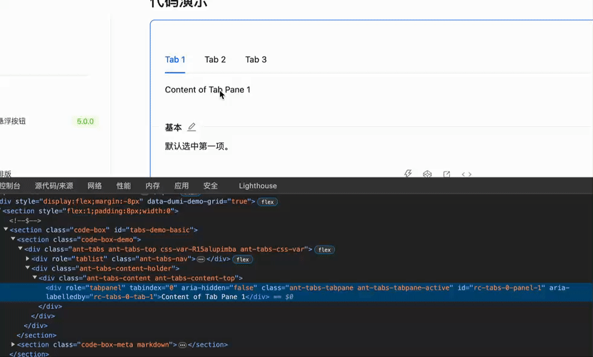Click the 基本 demo title
The image size is (593, 357).
[x=173, y=127]
